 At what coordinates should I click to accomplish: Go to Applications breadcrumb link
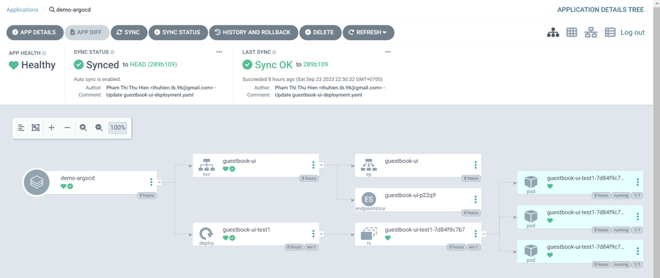tap(22, 9)
